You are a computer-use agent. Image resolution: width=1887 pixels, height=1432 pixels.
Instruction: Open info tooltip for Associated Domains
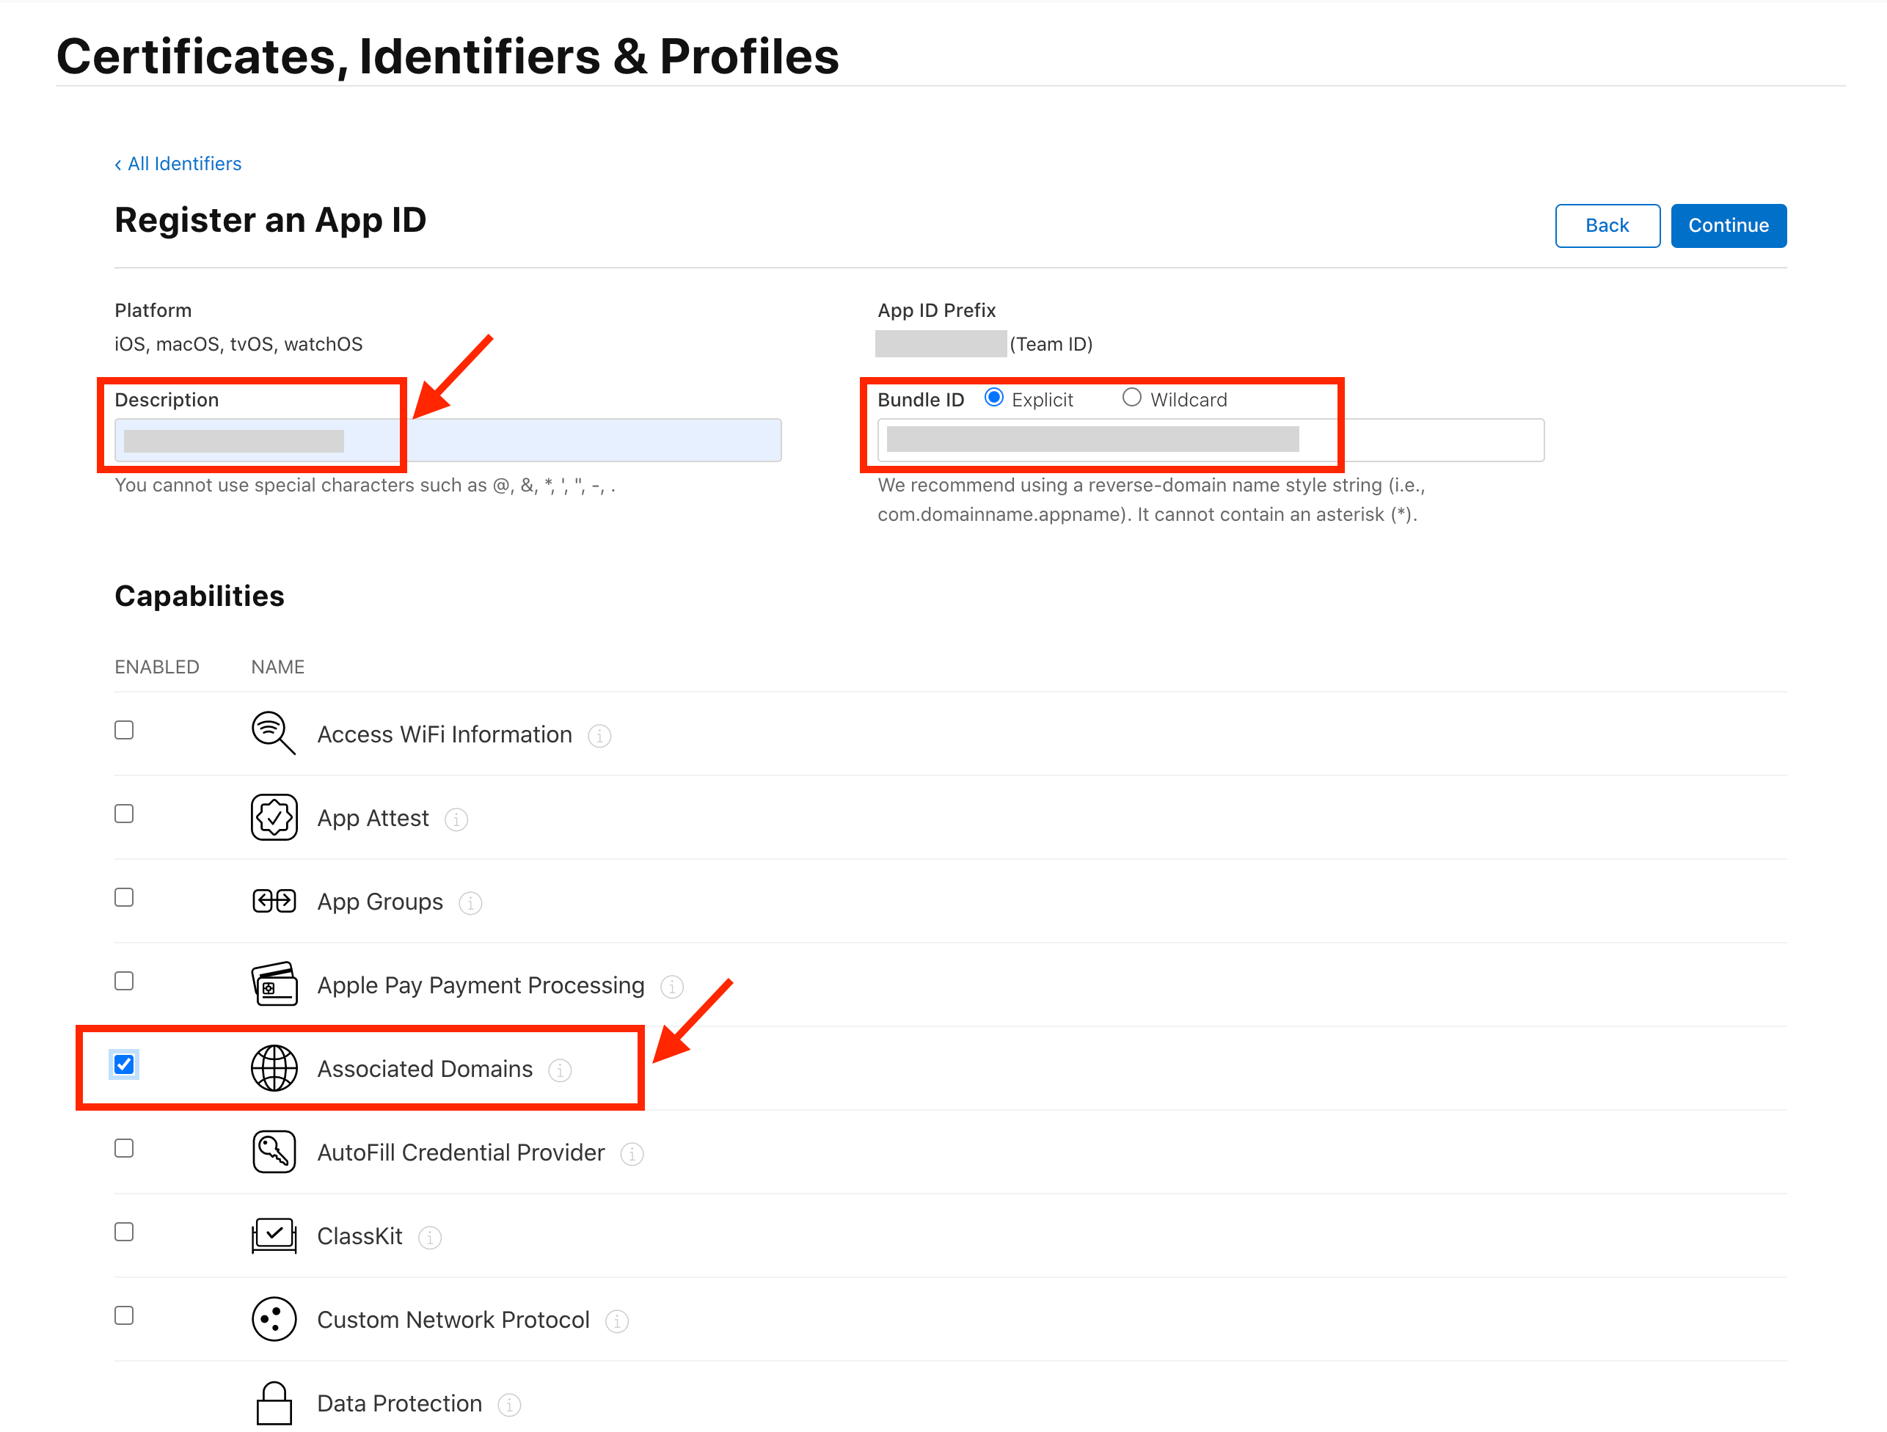click(560, 1070)
